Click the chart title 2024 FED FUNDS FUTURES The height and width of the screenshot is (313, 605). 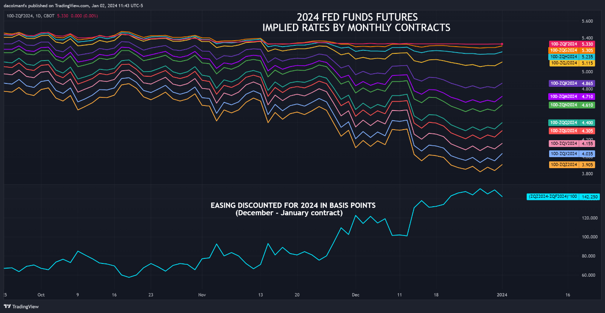point(356,17)
